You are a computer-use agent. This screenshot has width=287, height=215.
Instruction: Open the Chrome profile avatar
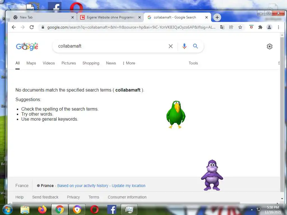[x=269, y=27]
